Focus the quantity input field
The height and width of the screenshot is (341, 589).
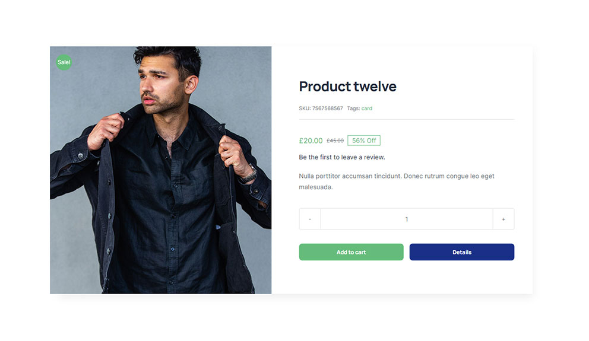pos(407,219)
